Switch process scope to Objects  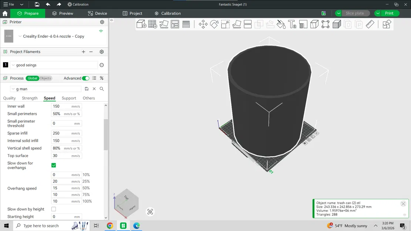point(46,78)
